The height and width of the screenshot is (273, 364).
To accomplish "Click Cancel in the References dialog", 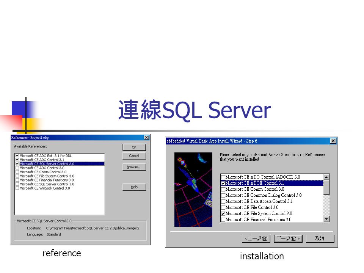I will pyautogui.click(x=134, y=156).
